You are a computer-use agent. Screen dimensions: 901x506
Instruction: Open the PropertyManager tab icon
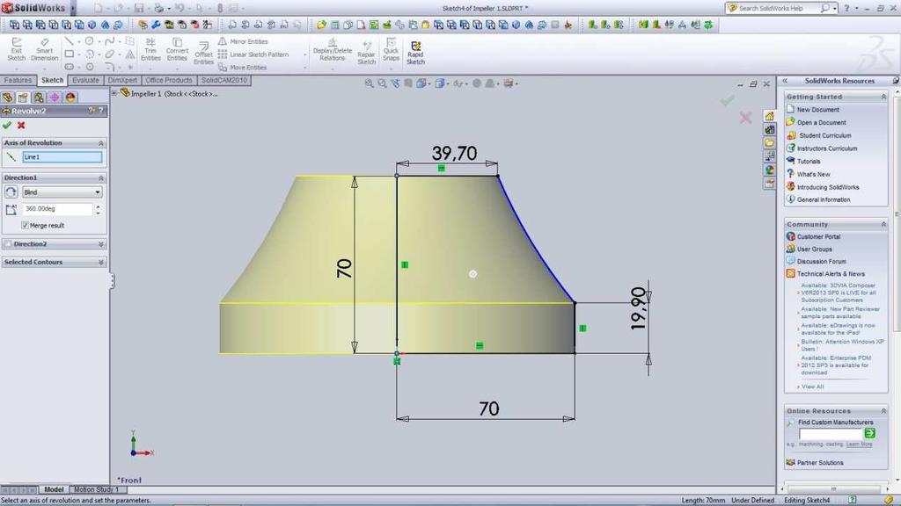point(23,98)
